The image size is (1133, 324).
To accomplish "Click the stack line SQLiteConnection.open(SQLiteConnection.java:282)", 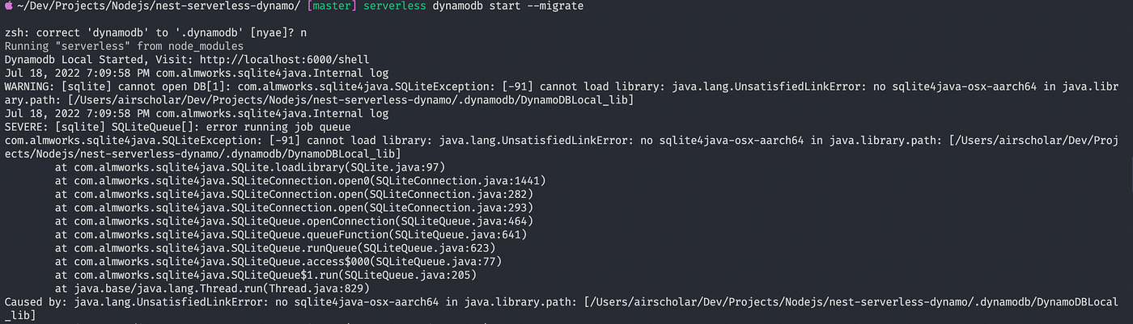I will coord(295,194).
